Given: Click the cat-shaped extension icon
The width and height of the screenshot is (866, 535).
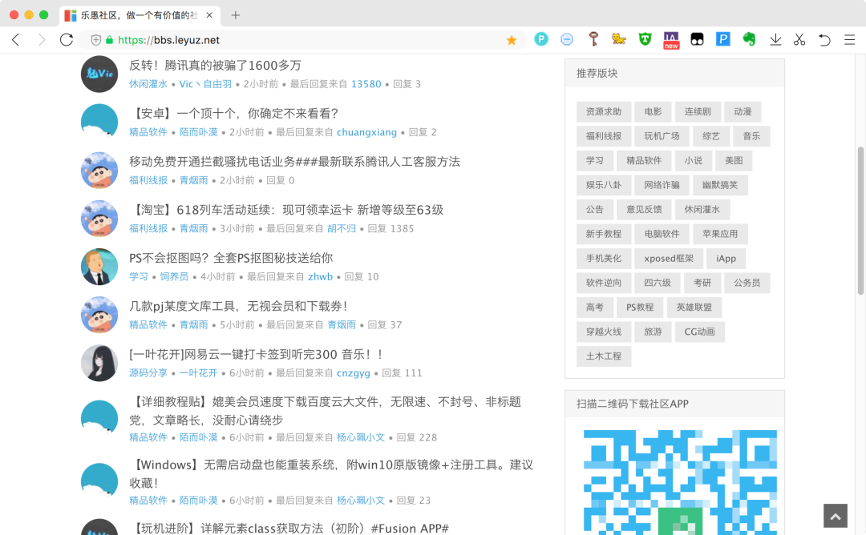Looking at the screenshot, I should 618,39.
